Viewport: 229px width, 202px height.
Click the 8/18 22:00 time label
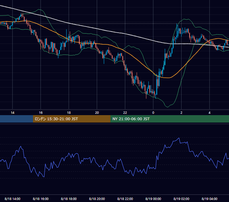(x=125, y=199)
